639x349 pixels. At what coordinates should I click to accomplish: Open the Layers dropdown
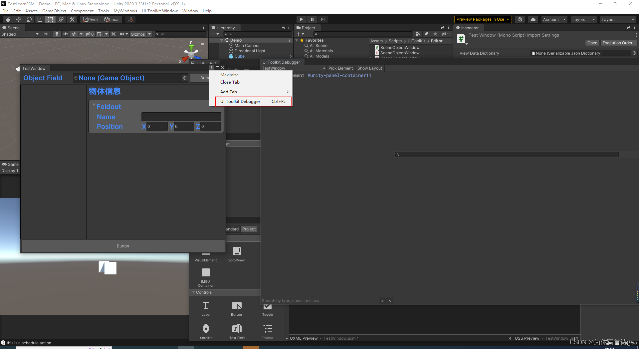point(583,19)
